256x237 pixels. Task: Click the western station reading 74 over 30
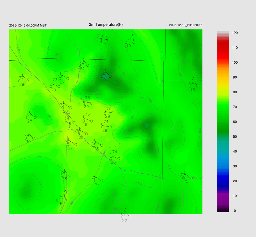(33, 138)
